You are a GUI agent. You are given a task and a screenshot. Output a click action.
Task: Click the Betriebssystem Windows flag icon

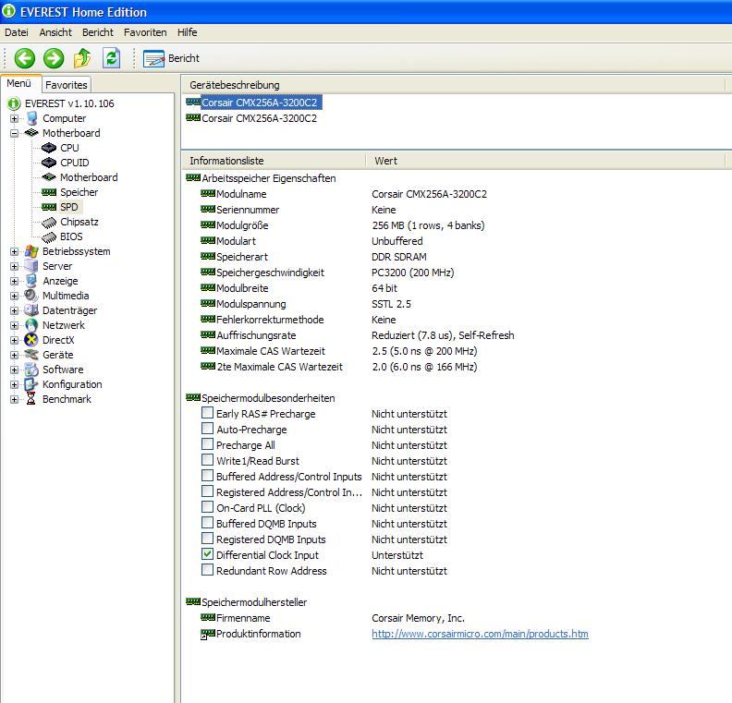pos(31,251)
